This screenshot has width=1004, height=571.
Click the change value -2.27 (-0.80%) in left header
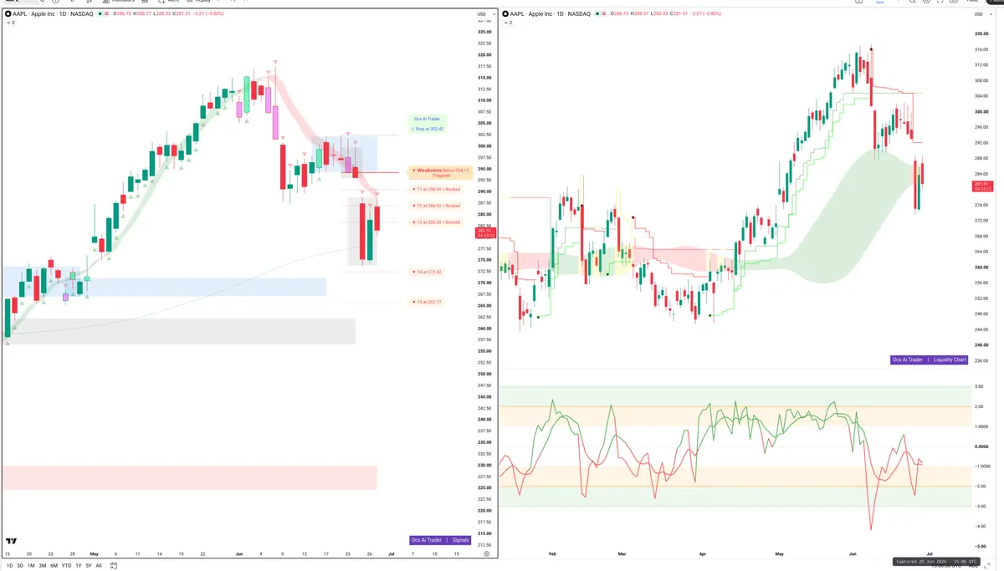tap(208, 14)
